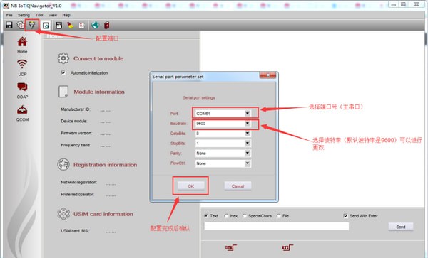Open the Tool menu
This screenshot has height=258, width=428.
tap(39, 15)
